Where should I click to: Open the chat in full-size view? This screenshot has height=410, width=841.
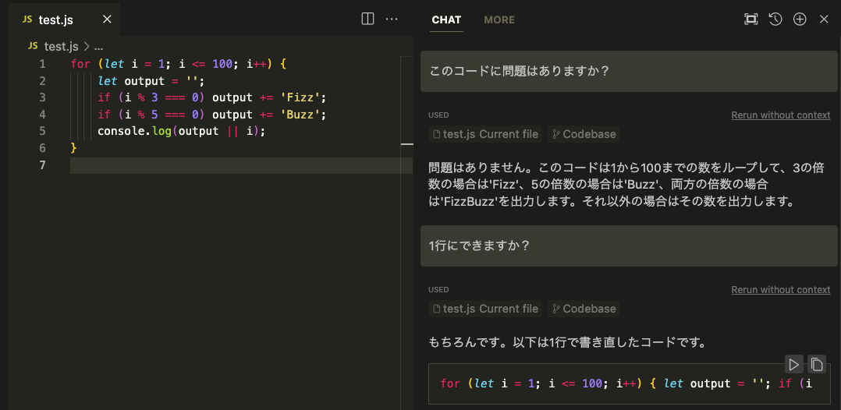tap(751, 19)
